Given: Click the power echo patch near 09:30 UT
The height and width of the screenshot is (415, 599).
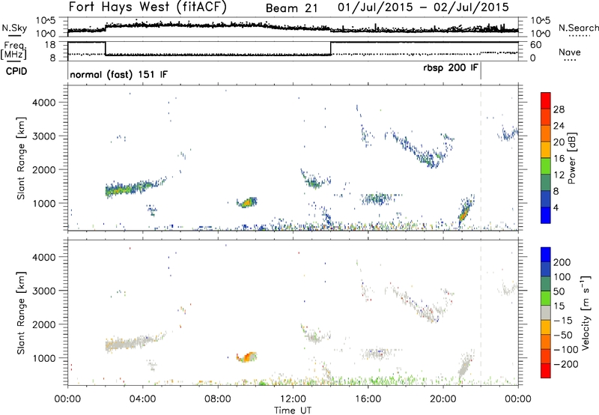Looking at the screenshot, I should pos(247,202).
